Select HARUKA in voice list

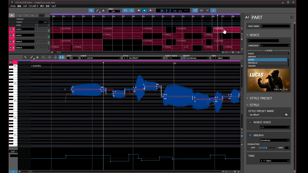pyautogui.click(x=267, y=57)
